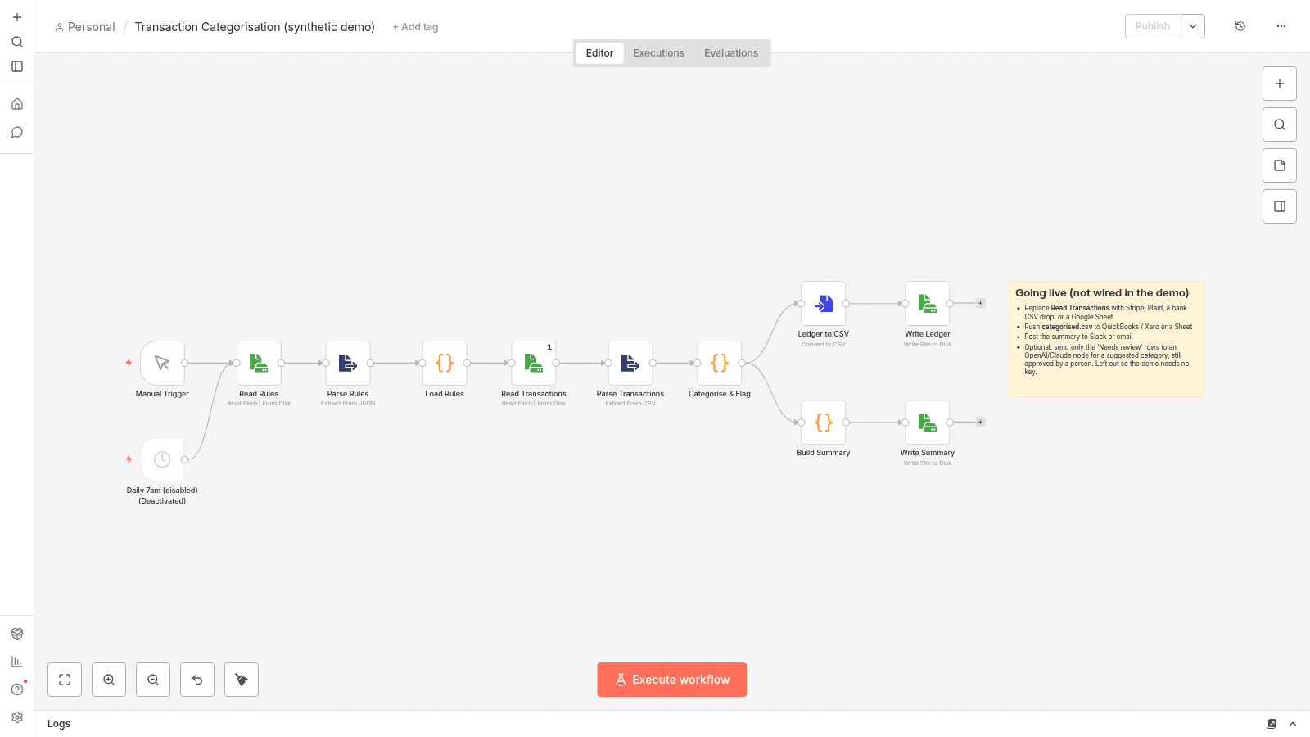Viewport: 1310px width, 737px height.
Task: Select the Categorise & Flag code node
Action: tap(720, 363)
